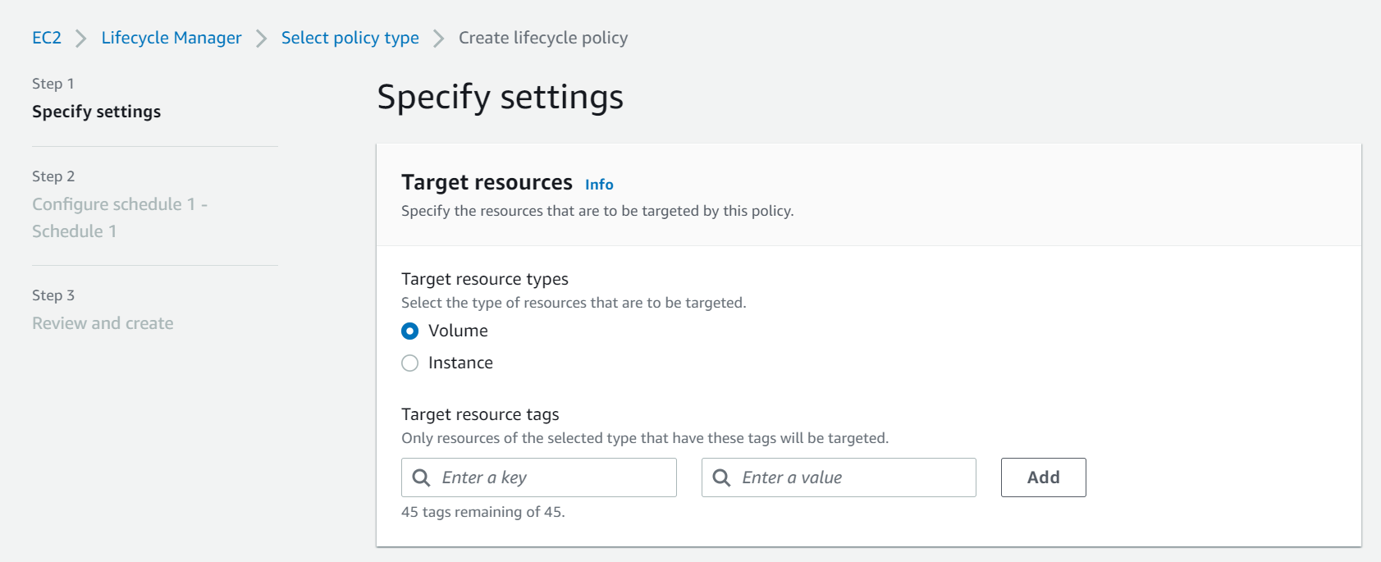Click the Target resources section heading
This screenshot has height=562, width=1381.
487,182
